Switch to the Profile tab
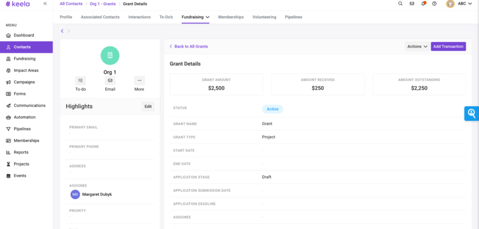This screenshot has height=229, width=479. tap(66, 17)
